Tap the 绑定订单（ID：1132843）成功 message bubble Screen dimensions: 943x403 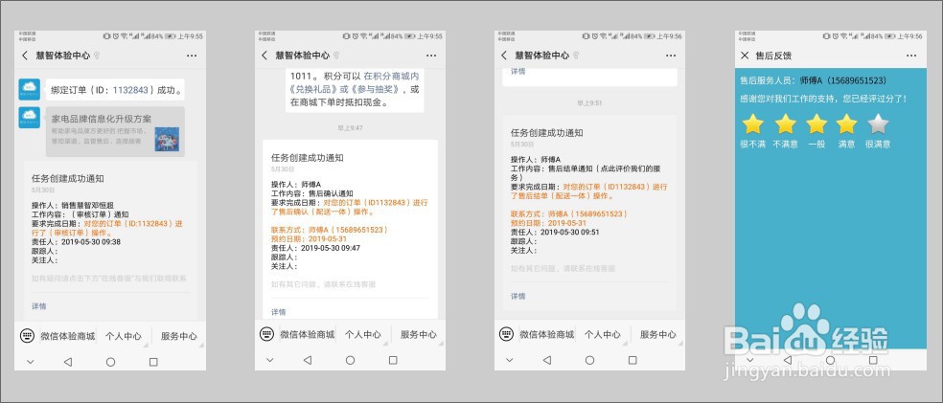tap(114, 90)
